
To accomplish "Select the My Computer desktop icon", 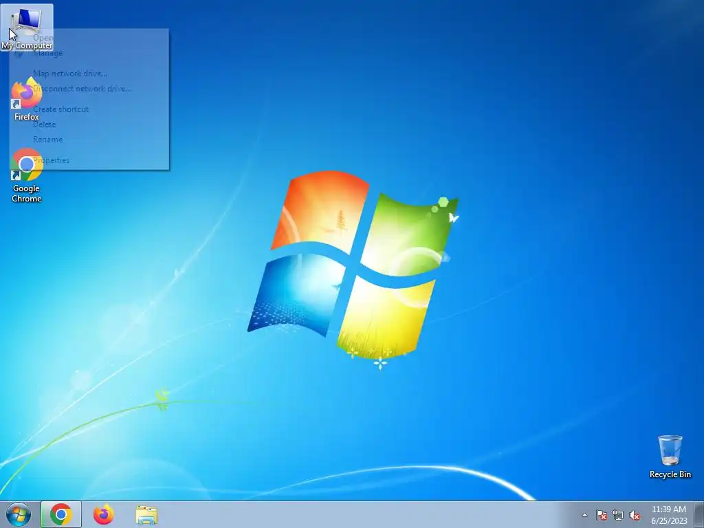I will point(27,27).
